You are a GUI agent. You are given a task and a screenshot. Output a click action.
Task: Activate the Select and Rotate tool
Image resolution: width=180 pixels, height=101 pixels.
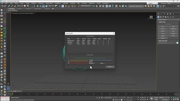40,6
